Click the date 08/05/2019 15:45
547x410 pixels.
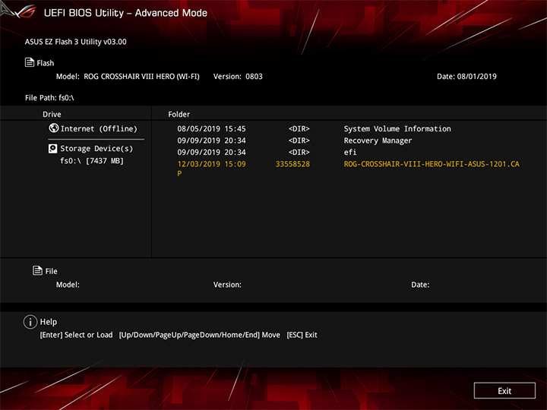[x=211, y=129]
